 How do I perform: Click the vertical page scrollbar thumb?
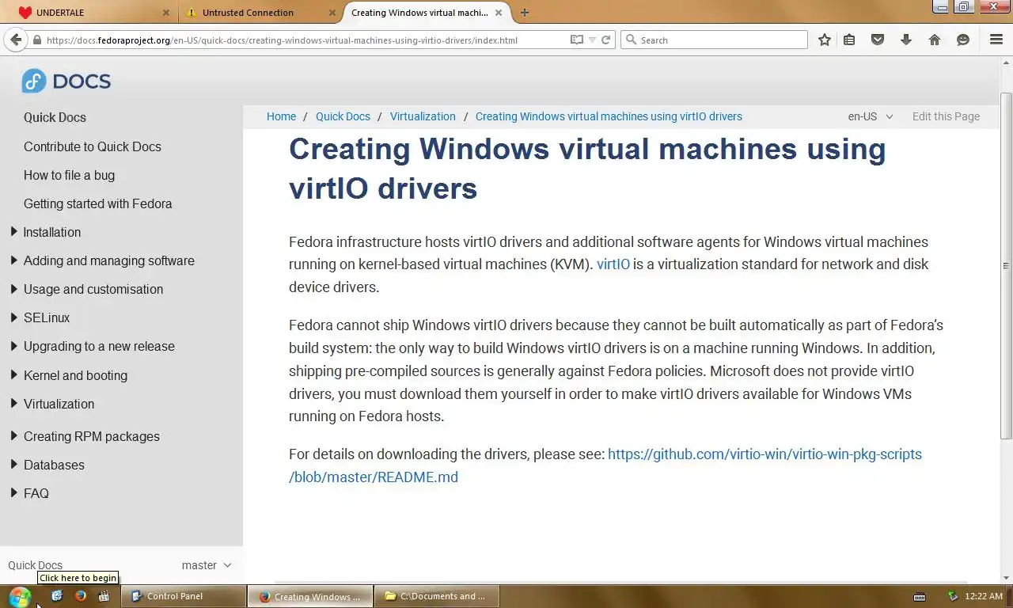click(x=1007, y=266)
